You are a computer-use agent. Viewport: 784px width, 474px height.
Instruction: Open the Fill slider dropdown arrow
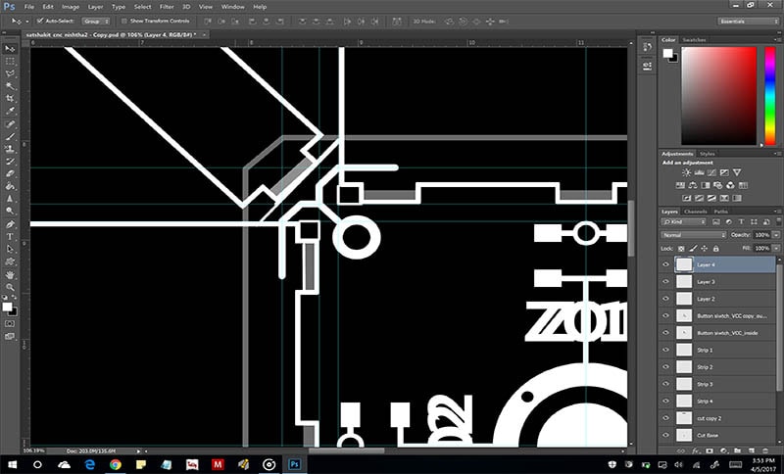click(776, 248)
